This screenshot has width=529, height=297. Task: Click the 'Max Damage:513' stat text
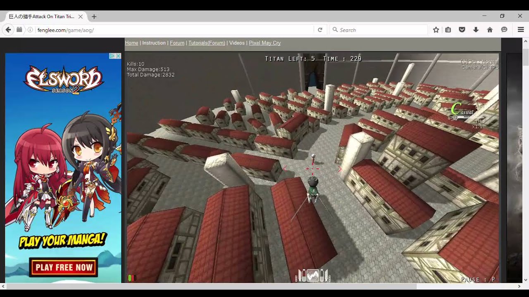(x=148, y=69)
